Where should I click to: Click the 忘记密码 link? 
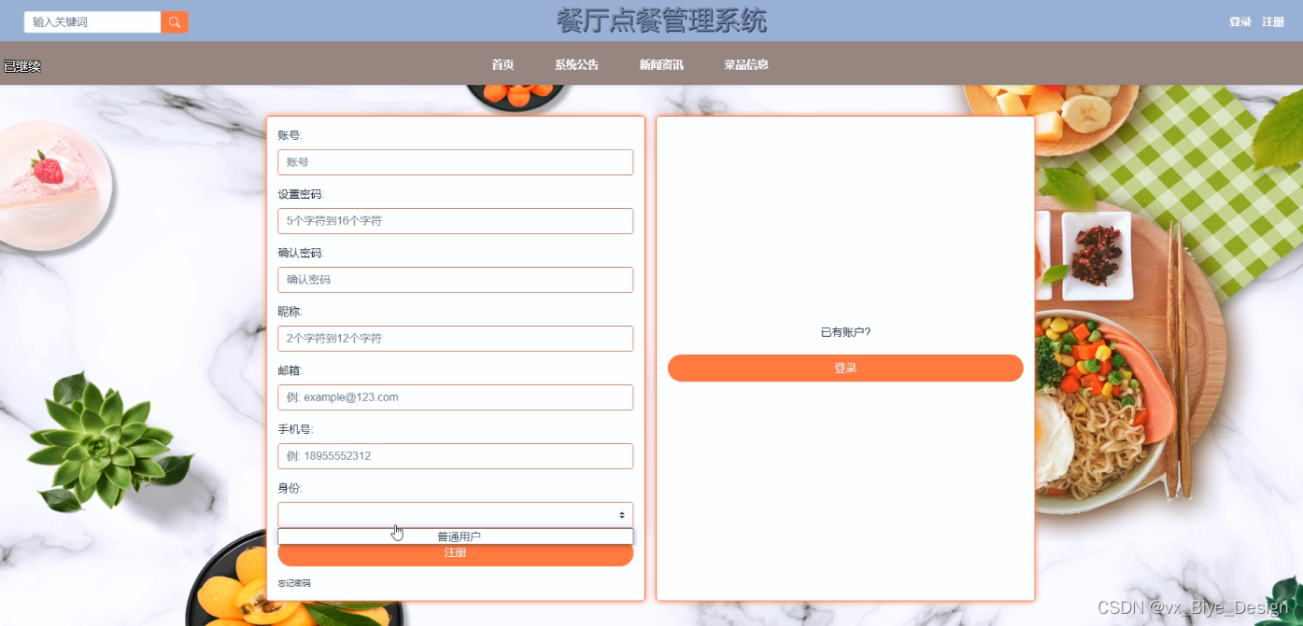pyautogui.click(x=294, y=583)
